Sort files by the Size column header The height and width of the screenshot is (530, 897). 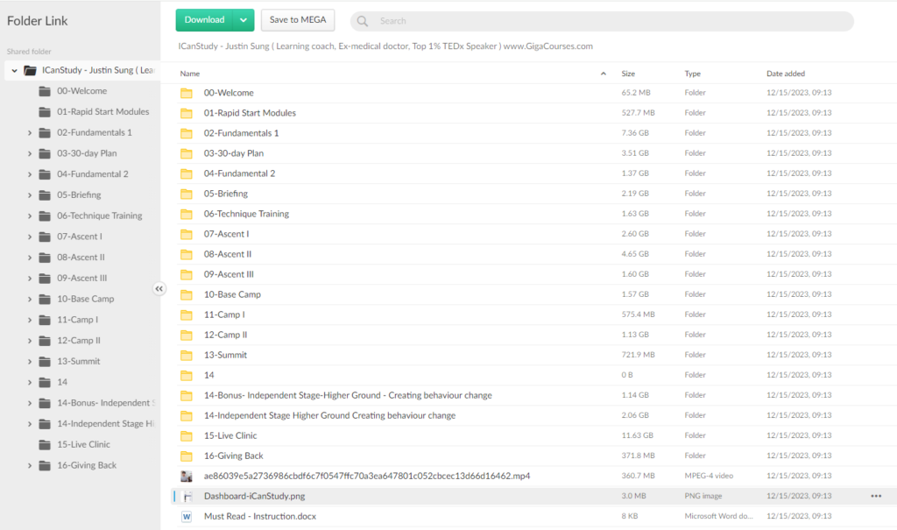click(x=628, y=74)
